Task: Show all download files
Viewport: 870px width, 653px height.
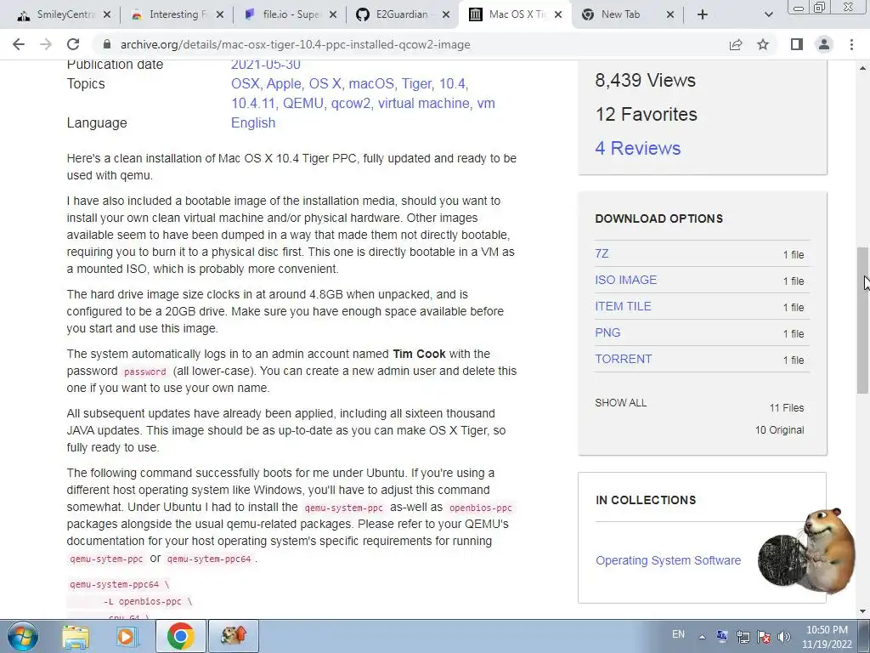Action: (x=620, y=403)
